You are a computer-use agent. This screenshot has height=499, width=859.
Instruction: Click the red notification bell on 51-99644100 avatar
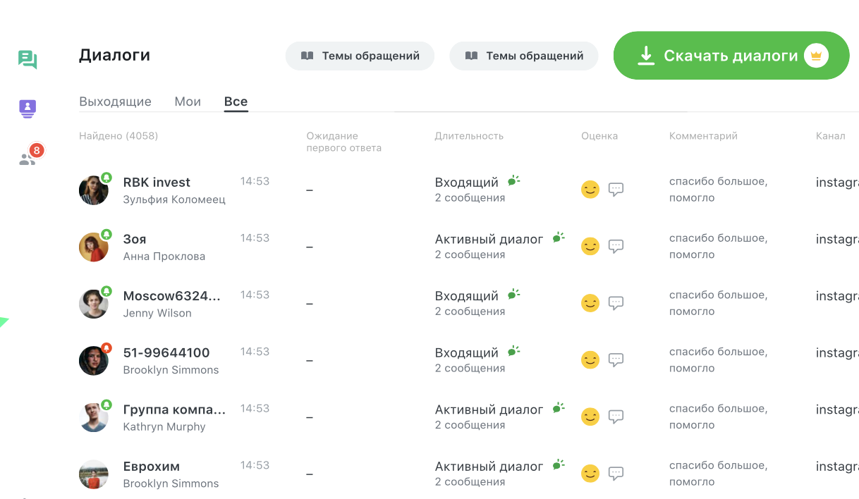pos(106,347)
